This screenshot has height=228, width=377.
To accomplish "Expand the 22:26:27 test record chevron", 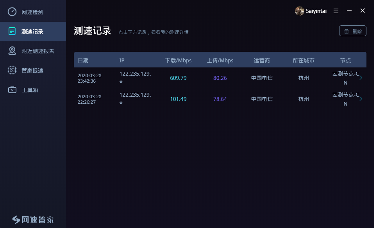I will 361,99.
